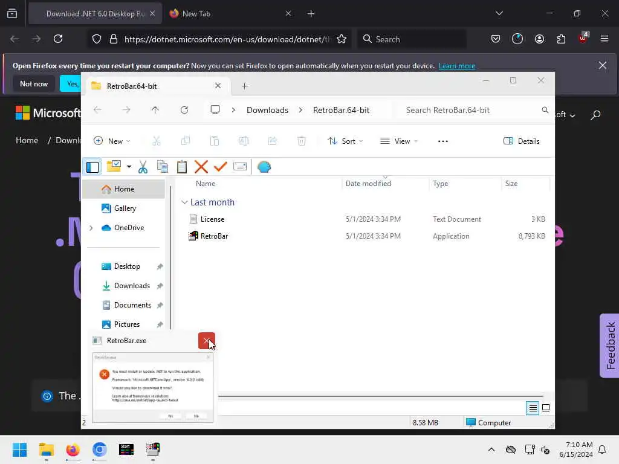The image size is (619, 464).
Task: Add a new Explorer tab with plus
Action: pyautogui.click(x=245, y=86)
